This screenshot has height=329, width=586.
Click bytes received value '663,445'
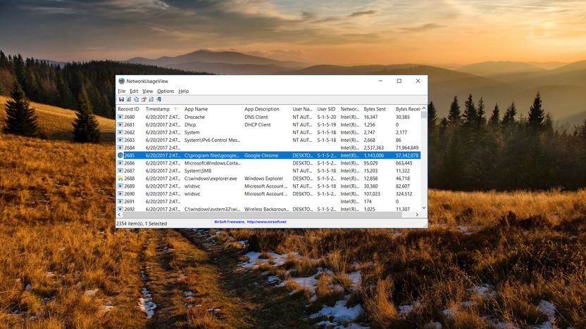click(404, 163)
